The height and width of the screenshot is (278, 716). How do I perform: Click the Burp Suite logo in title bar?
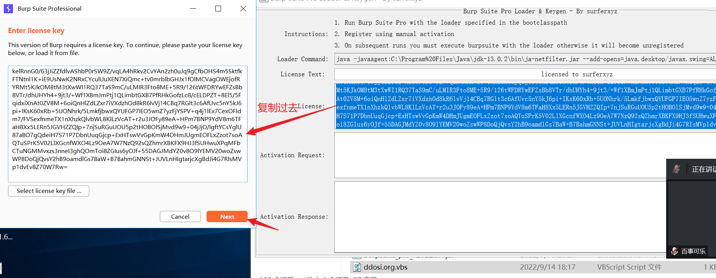[x=8, y=8]
